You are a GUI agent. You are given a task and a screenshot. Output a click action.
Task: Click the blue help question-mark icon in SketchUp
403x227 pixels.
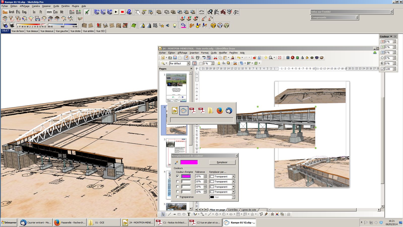[x=129, y=12]
